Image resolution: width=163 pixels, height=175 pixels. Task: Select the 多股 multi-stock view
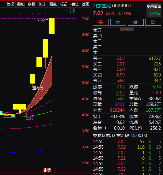32,4
